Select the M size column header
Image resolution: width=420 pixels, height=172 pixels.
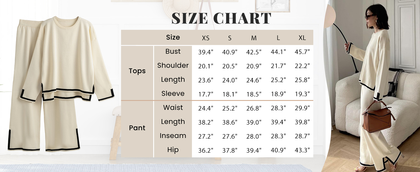254,38
